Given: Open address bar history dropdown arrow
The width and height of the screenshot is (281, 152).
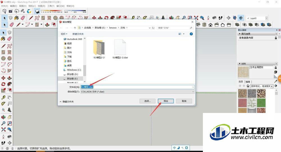Looking at the screenshot, I should tap(150, 28).
